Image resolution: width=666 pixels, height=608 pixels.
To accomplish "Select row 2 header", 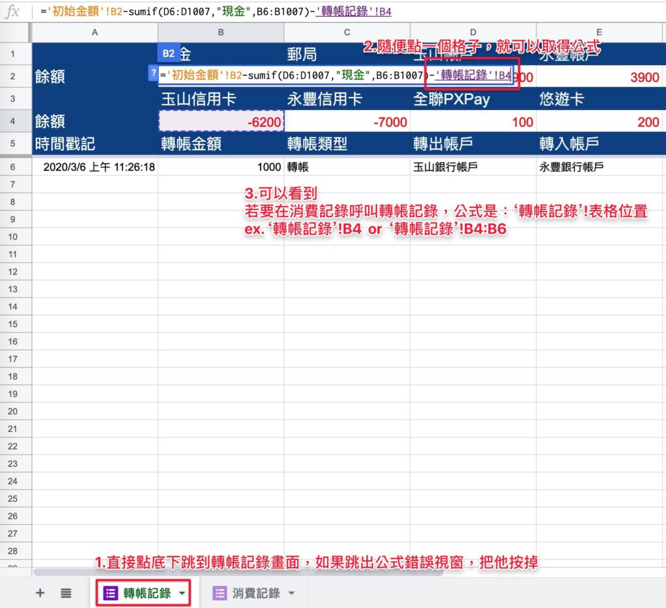I will pyautogui.click(x=13, y=77).
